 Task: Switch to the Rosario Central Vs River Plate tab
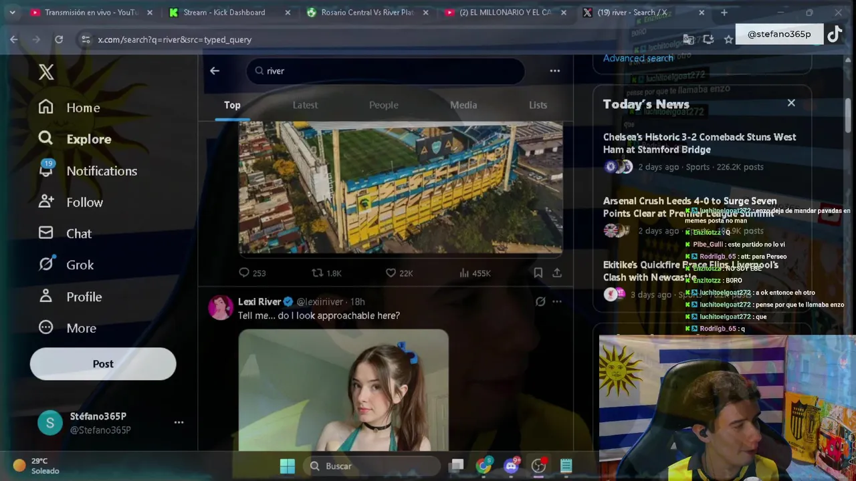(368, 12)
